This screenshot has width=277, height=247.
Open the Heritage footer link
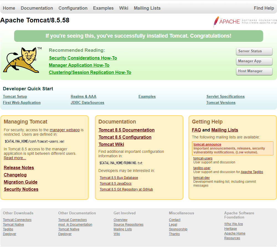click(231, 229)
